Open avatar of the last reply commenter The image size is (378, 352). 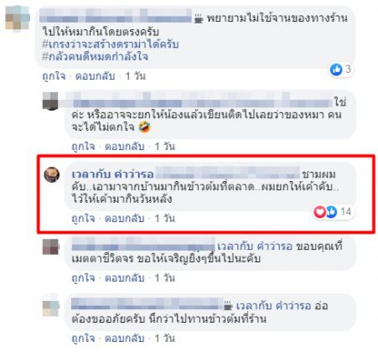(50, 308)
